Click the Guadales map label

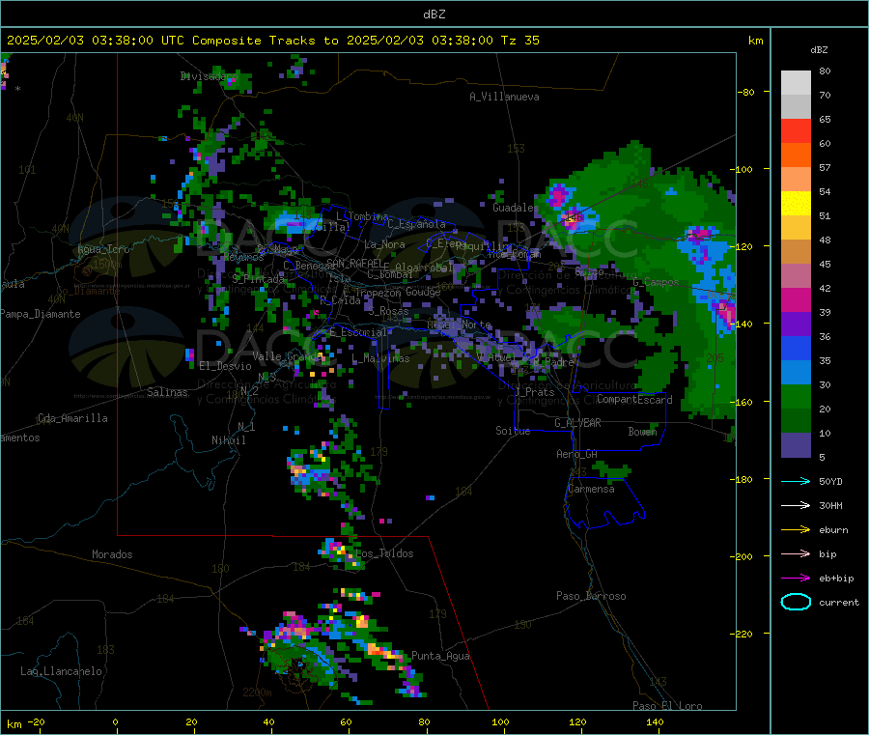516,208
